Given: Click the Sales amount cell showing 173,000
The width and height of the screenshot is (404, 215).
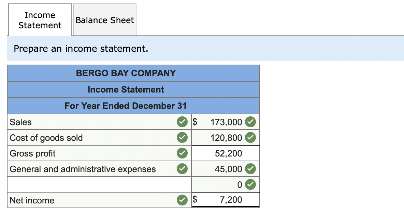Looking at the screenshot, I should (x=222, y=122).
